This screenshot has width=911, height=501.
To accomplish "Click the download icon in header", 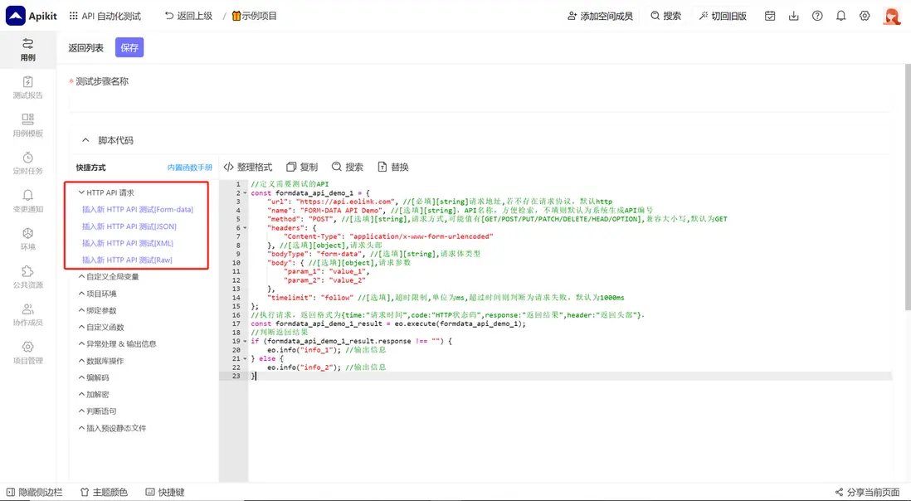I will coord(794,16).
